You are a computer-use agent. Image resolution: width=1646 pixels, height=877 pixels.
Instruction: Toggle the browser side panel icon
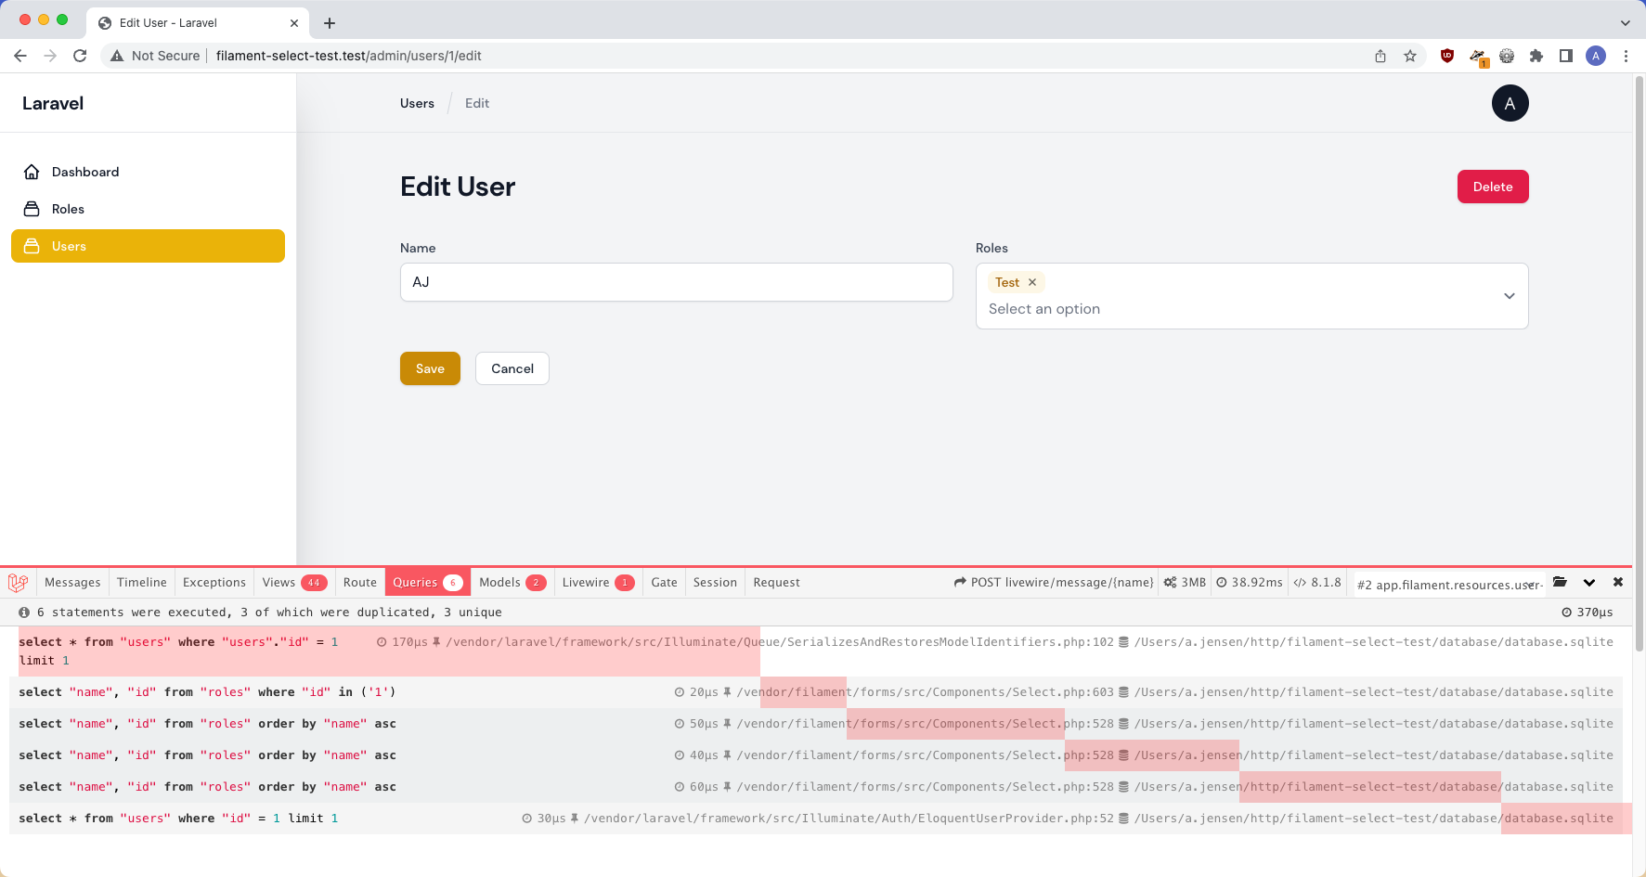coord(1566,56)
